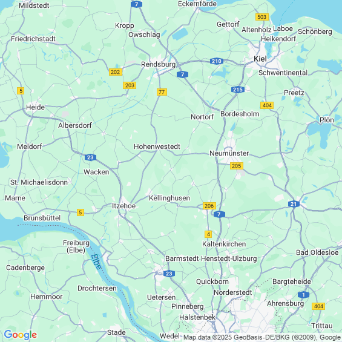Select the Rendsburg town label

(x=159, y=64)
